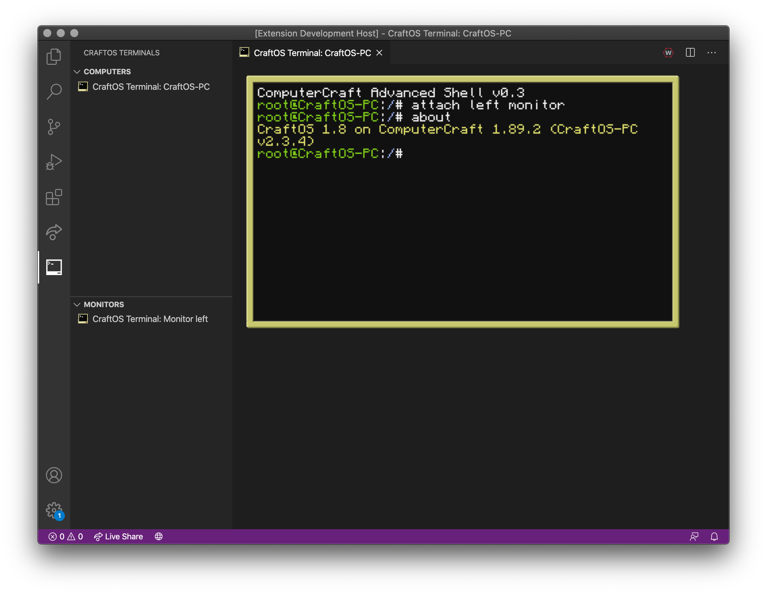
Task: Click the terminal input field
Action: point(408,153)
